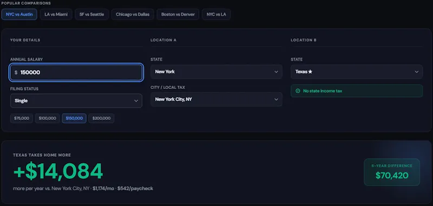The image size is (433, 206).
Task: Click the Location A section header
Action: 163,40
